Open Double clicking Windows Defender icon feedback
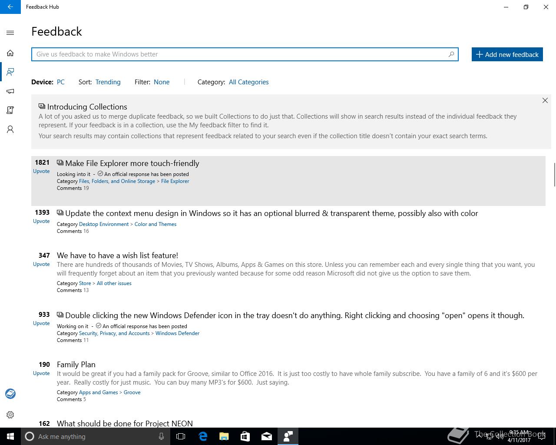This screenshot has height=445, width=556. click(295, 315)
